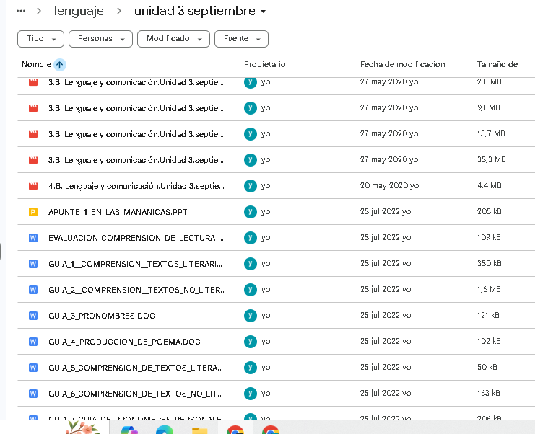This screenshot has height=434, width=535.
Task: Click the owner avatar in the 4.B. Lenguaje row
Action: tap(251, 186)
